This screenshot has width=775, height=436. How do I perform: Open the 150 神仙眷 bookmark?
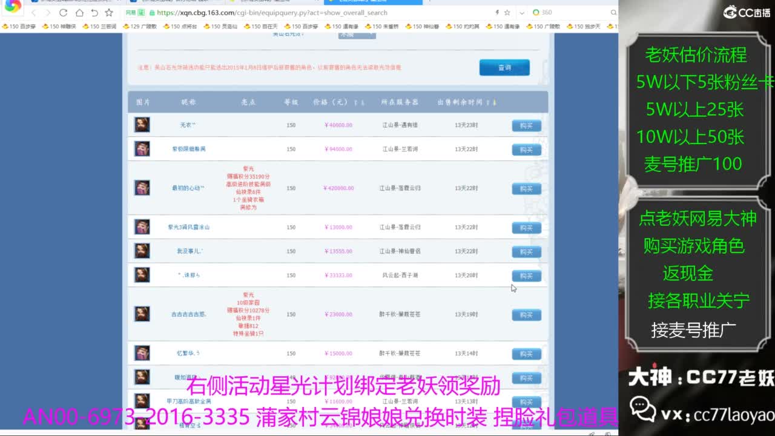[422, 27]
